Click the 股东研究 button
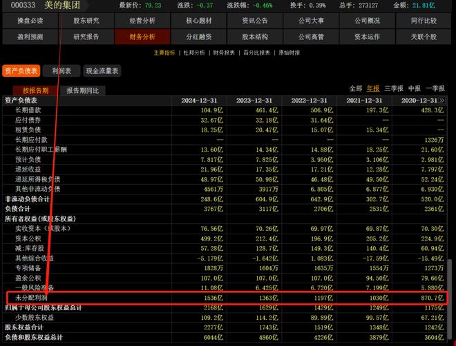This screenshot has width=456, height=346. pyautogui.click(x=86, y=21)
